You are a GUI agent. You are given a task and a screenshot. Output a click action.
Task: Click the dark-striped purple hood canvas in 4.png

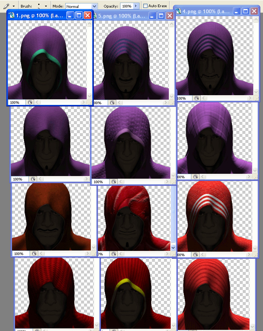click(x=215, y=56)
